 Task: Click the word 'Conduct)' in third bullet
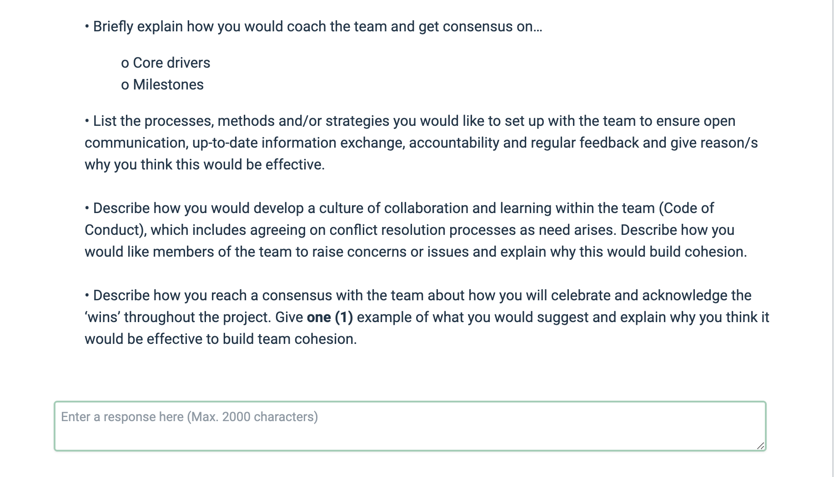pyautogui.click(x=116, y=230)
